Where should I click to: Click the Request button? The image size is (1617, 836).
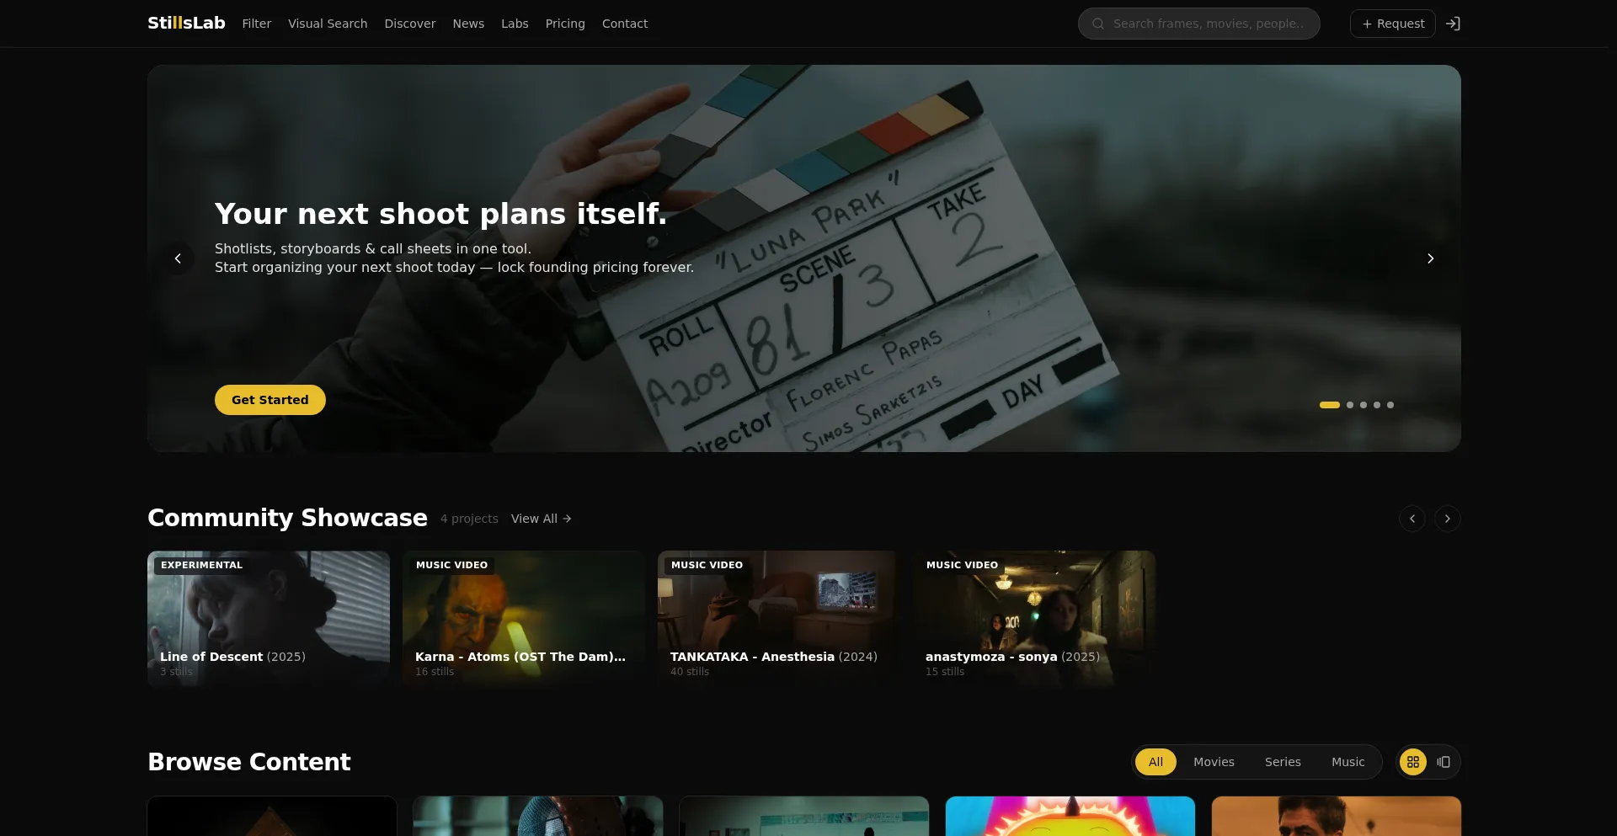click(x=1392, y=24)
